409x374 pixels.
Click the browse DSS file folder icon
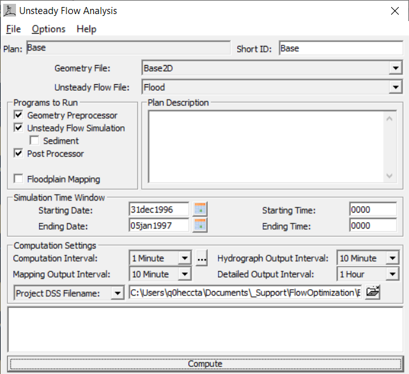pos(390,292)
